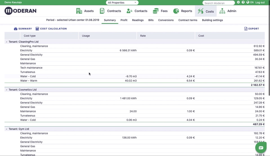The image size is (270, 156).
Task: Click the -9.70 m3 usage value
Action: [x=131, y=76]
